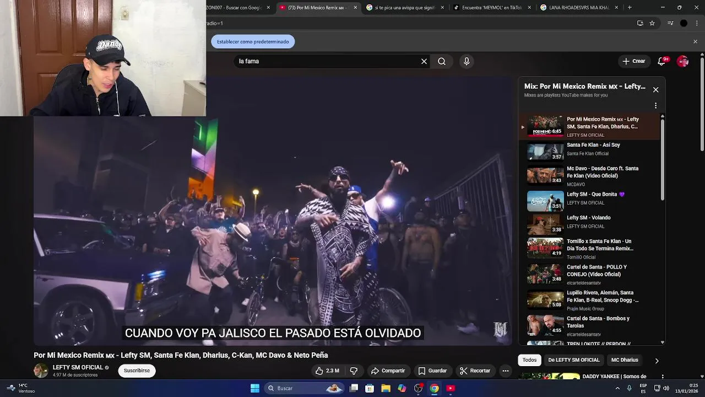Open File Explorer from the taskbar
This screenshot has height=397, width=705.
[x=386, y=388]
